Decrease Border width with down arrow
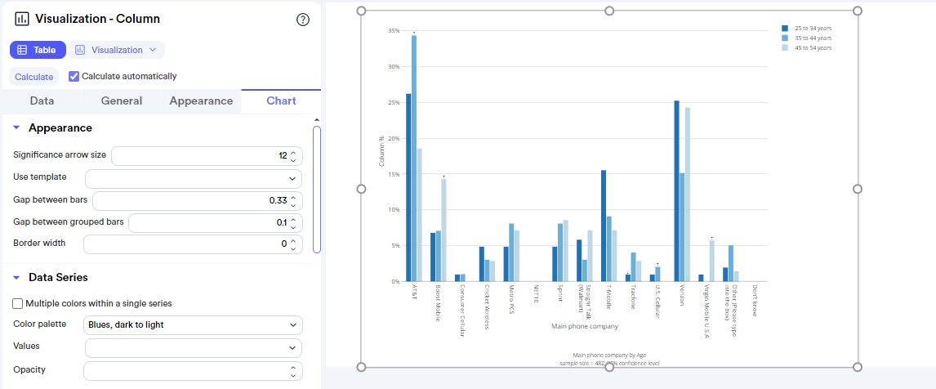This screenshot has height=389, width=936. [x=293, y=248]
